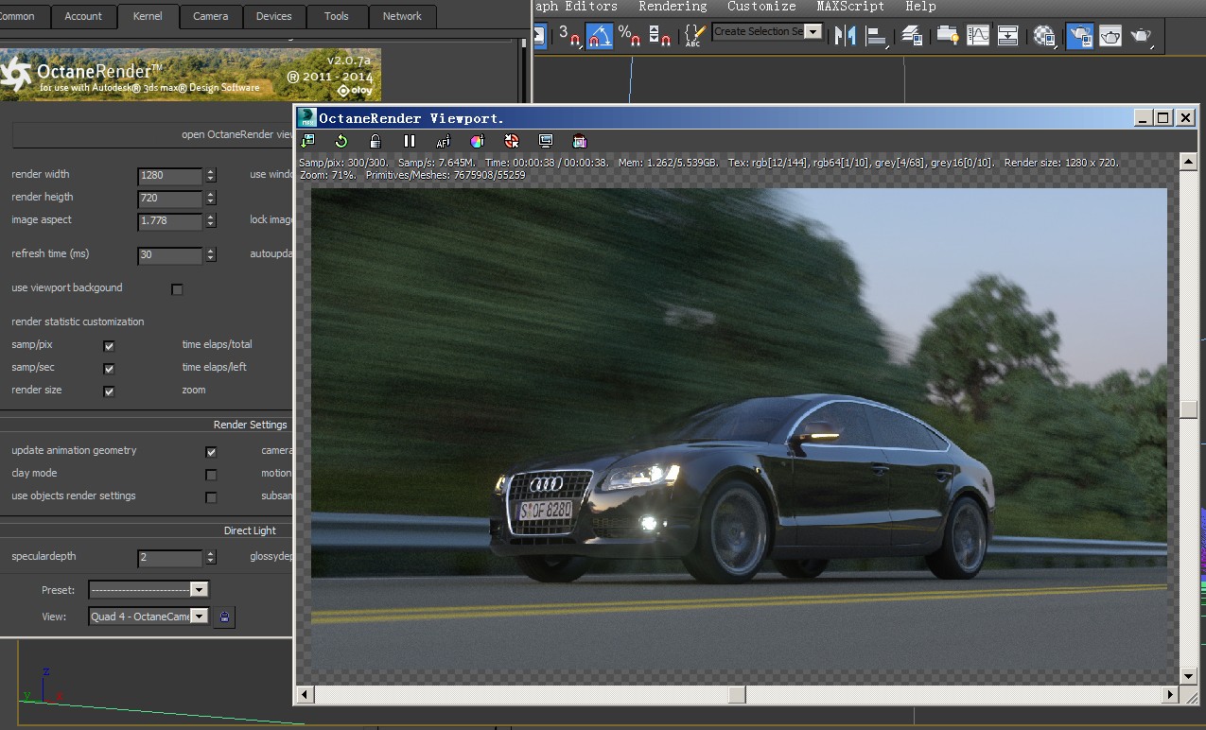1206x730 pixels.
Task: Click the viewport horizontal scrollbar thumb
Action: [737, 695]
